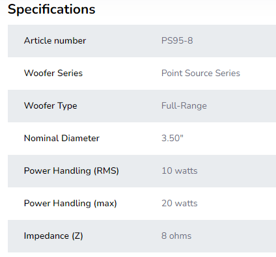
Task: Select the Power Handling (max) label
Action: (70, 204)
